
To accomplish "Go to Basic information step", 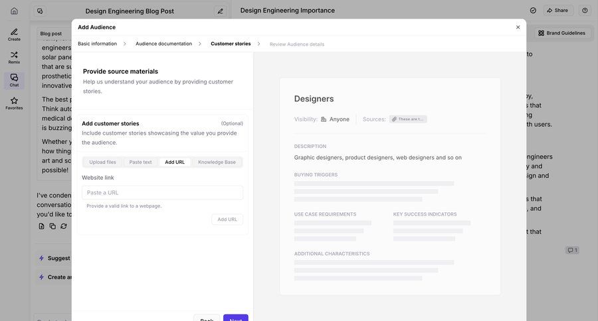I will (97, 44).
